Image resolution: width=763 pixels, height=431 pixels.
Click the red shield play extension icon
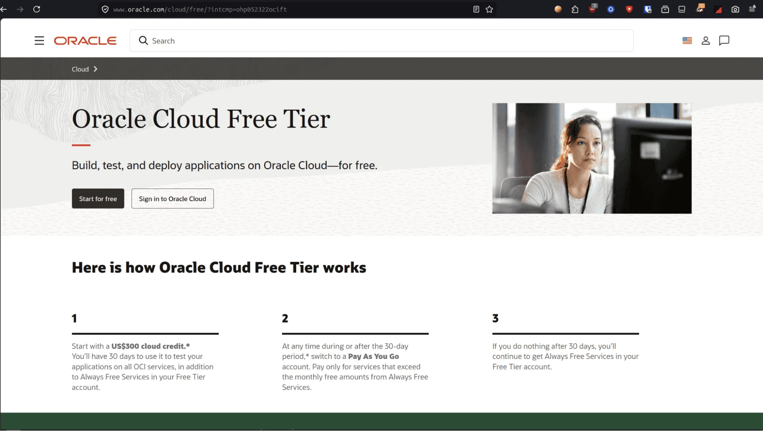(x=629, y=9)
